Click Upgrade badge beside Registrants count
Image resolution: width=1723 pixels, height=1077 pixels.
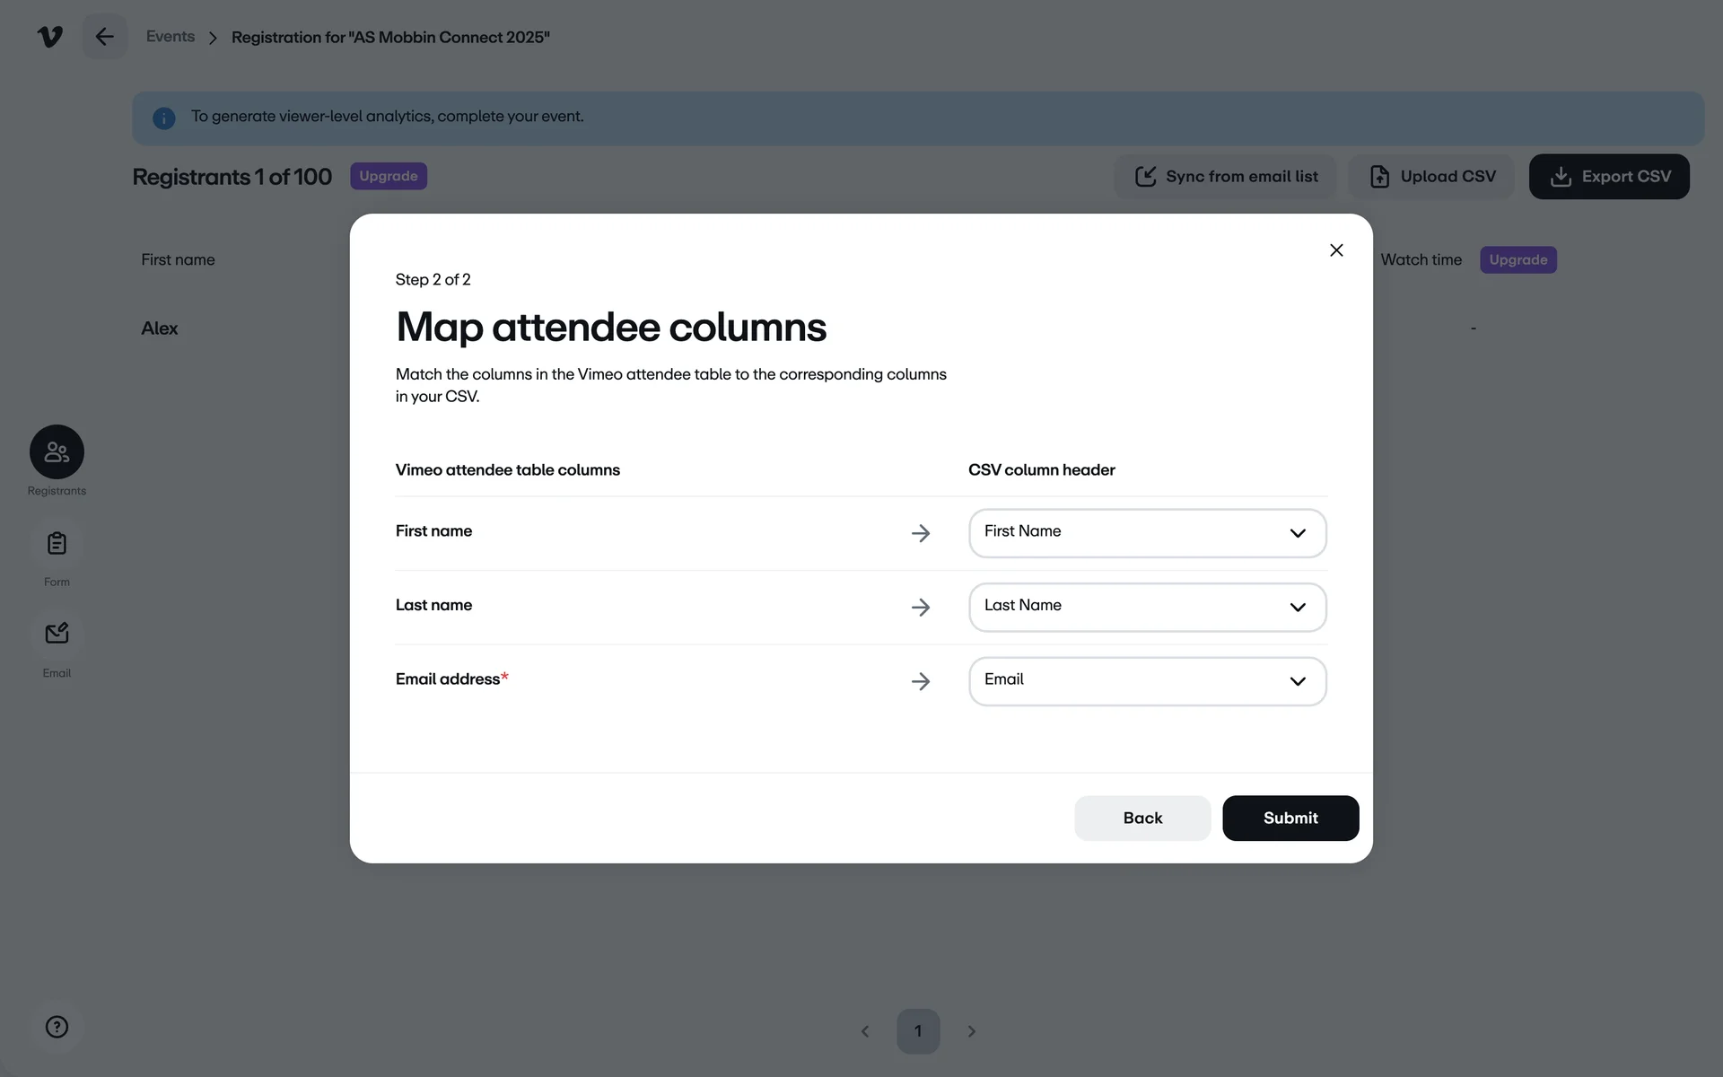389,176
